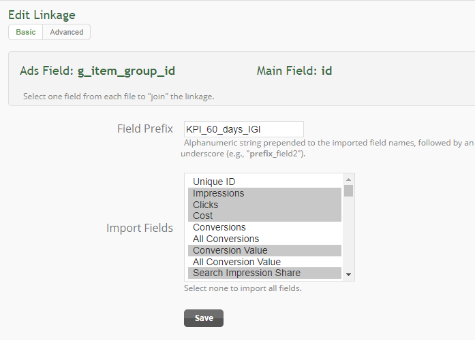Deselect Impressions in the import list
The width and height of the screenshot is (475, 340).
point(264,193)
